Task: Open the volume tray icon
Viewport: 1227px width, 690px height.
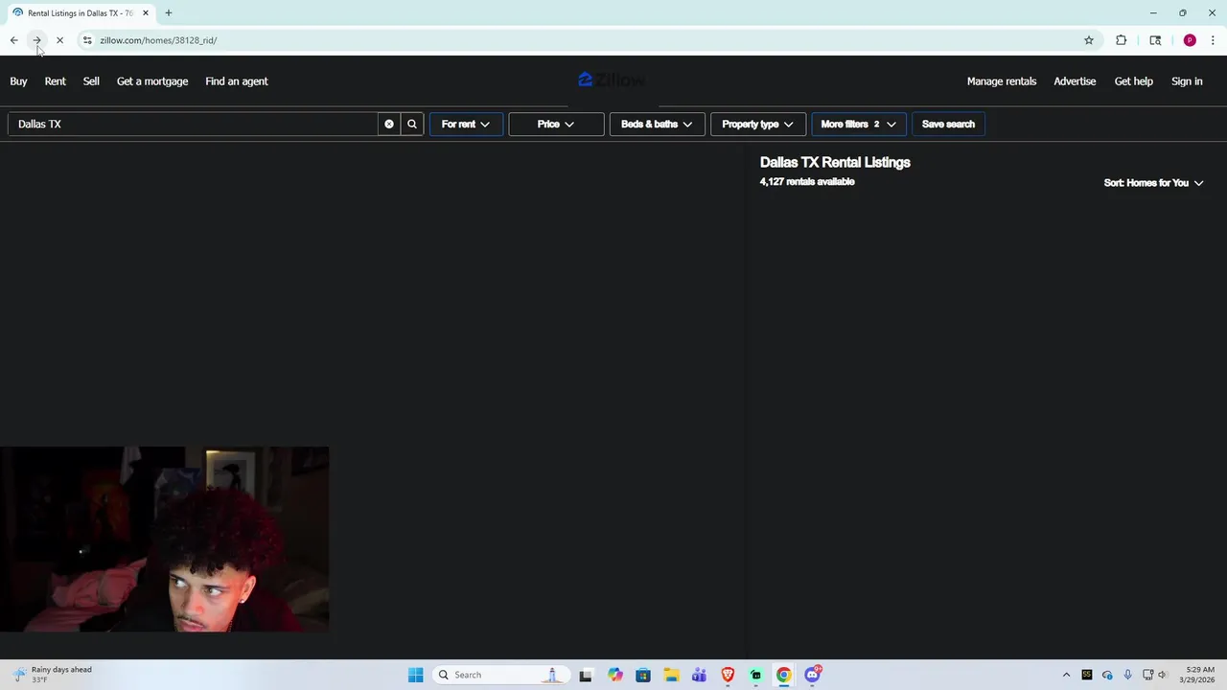Action: click(1162, 675)
